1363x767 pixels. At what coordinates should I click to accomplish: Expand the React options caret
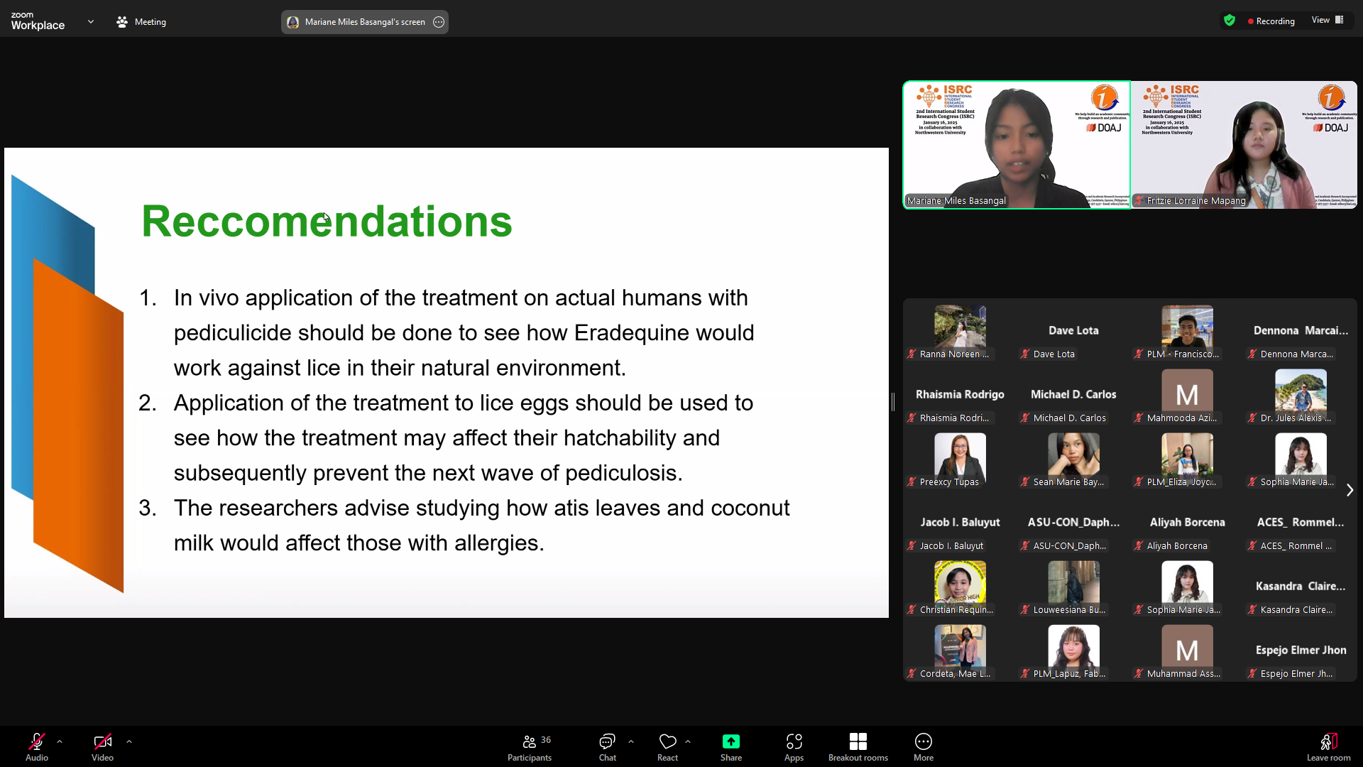pyautogui.click(x=688, y=741)
